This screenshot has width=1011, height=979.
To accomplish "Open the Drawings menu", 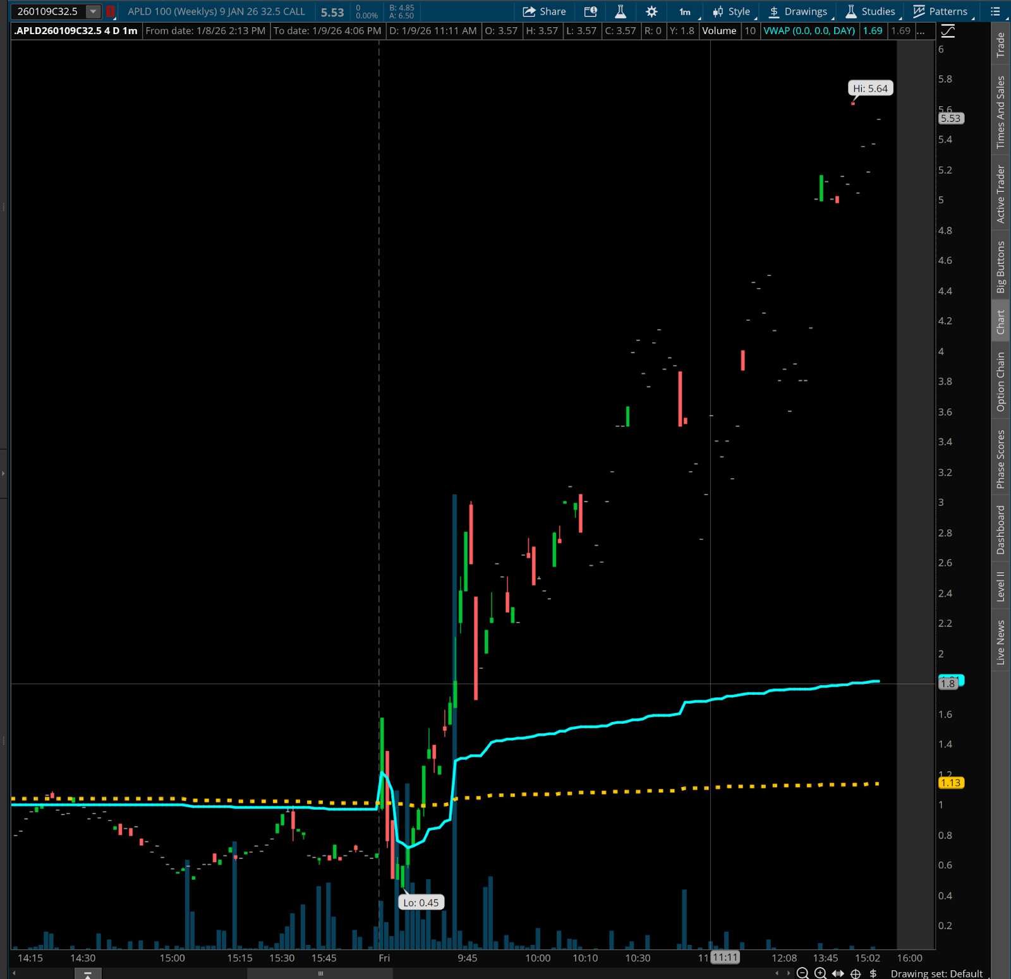I will [x=797, y=11].
